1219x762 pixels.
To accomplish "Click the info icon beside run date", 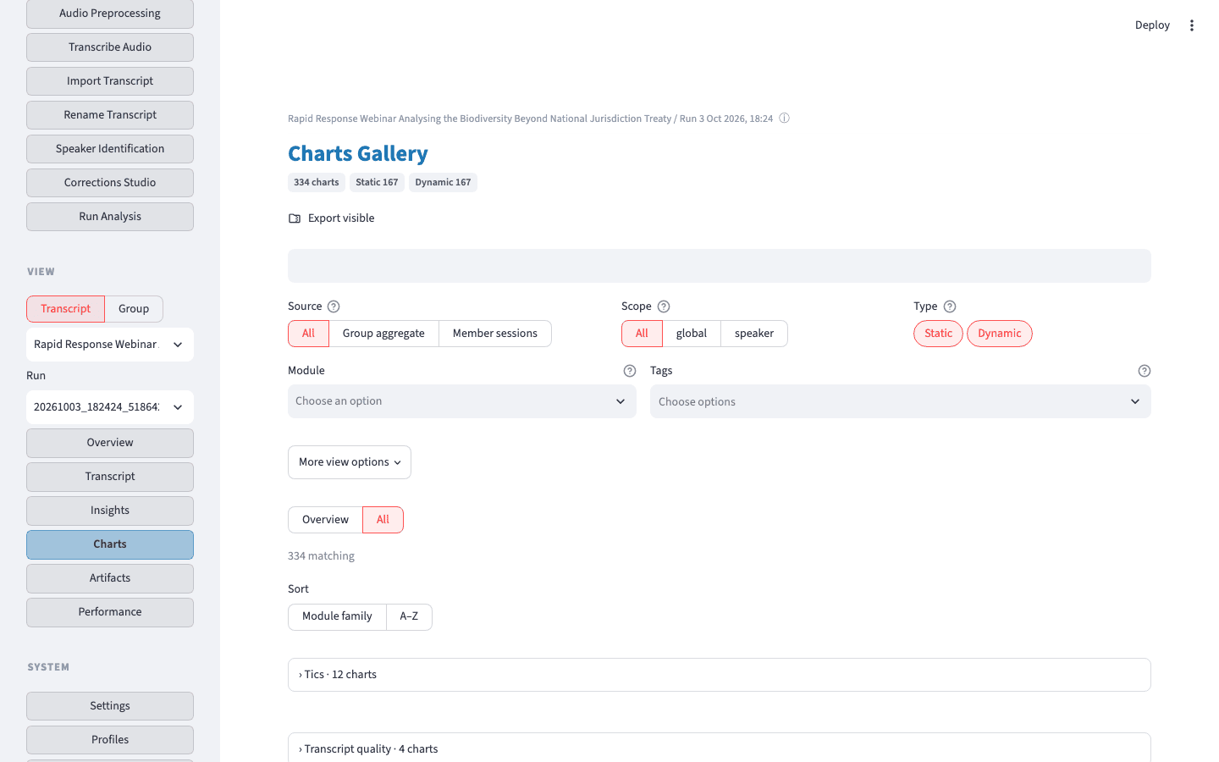I will (x=784, y=119).
